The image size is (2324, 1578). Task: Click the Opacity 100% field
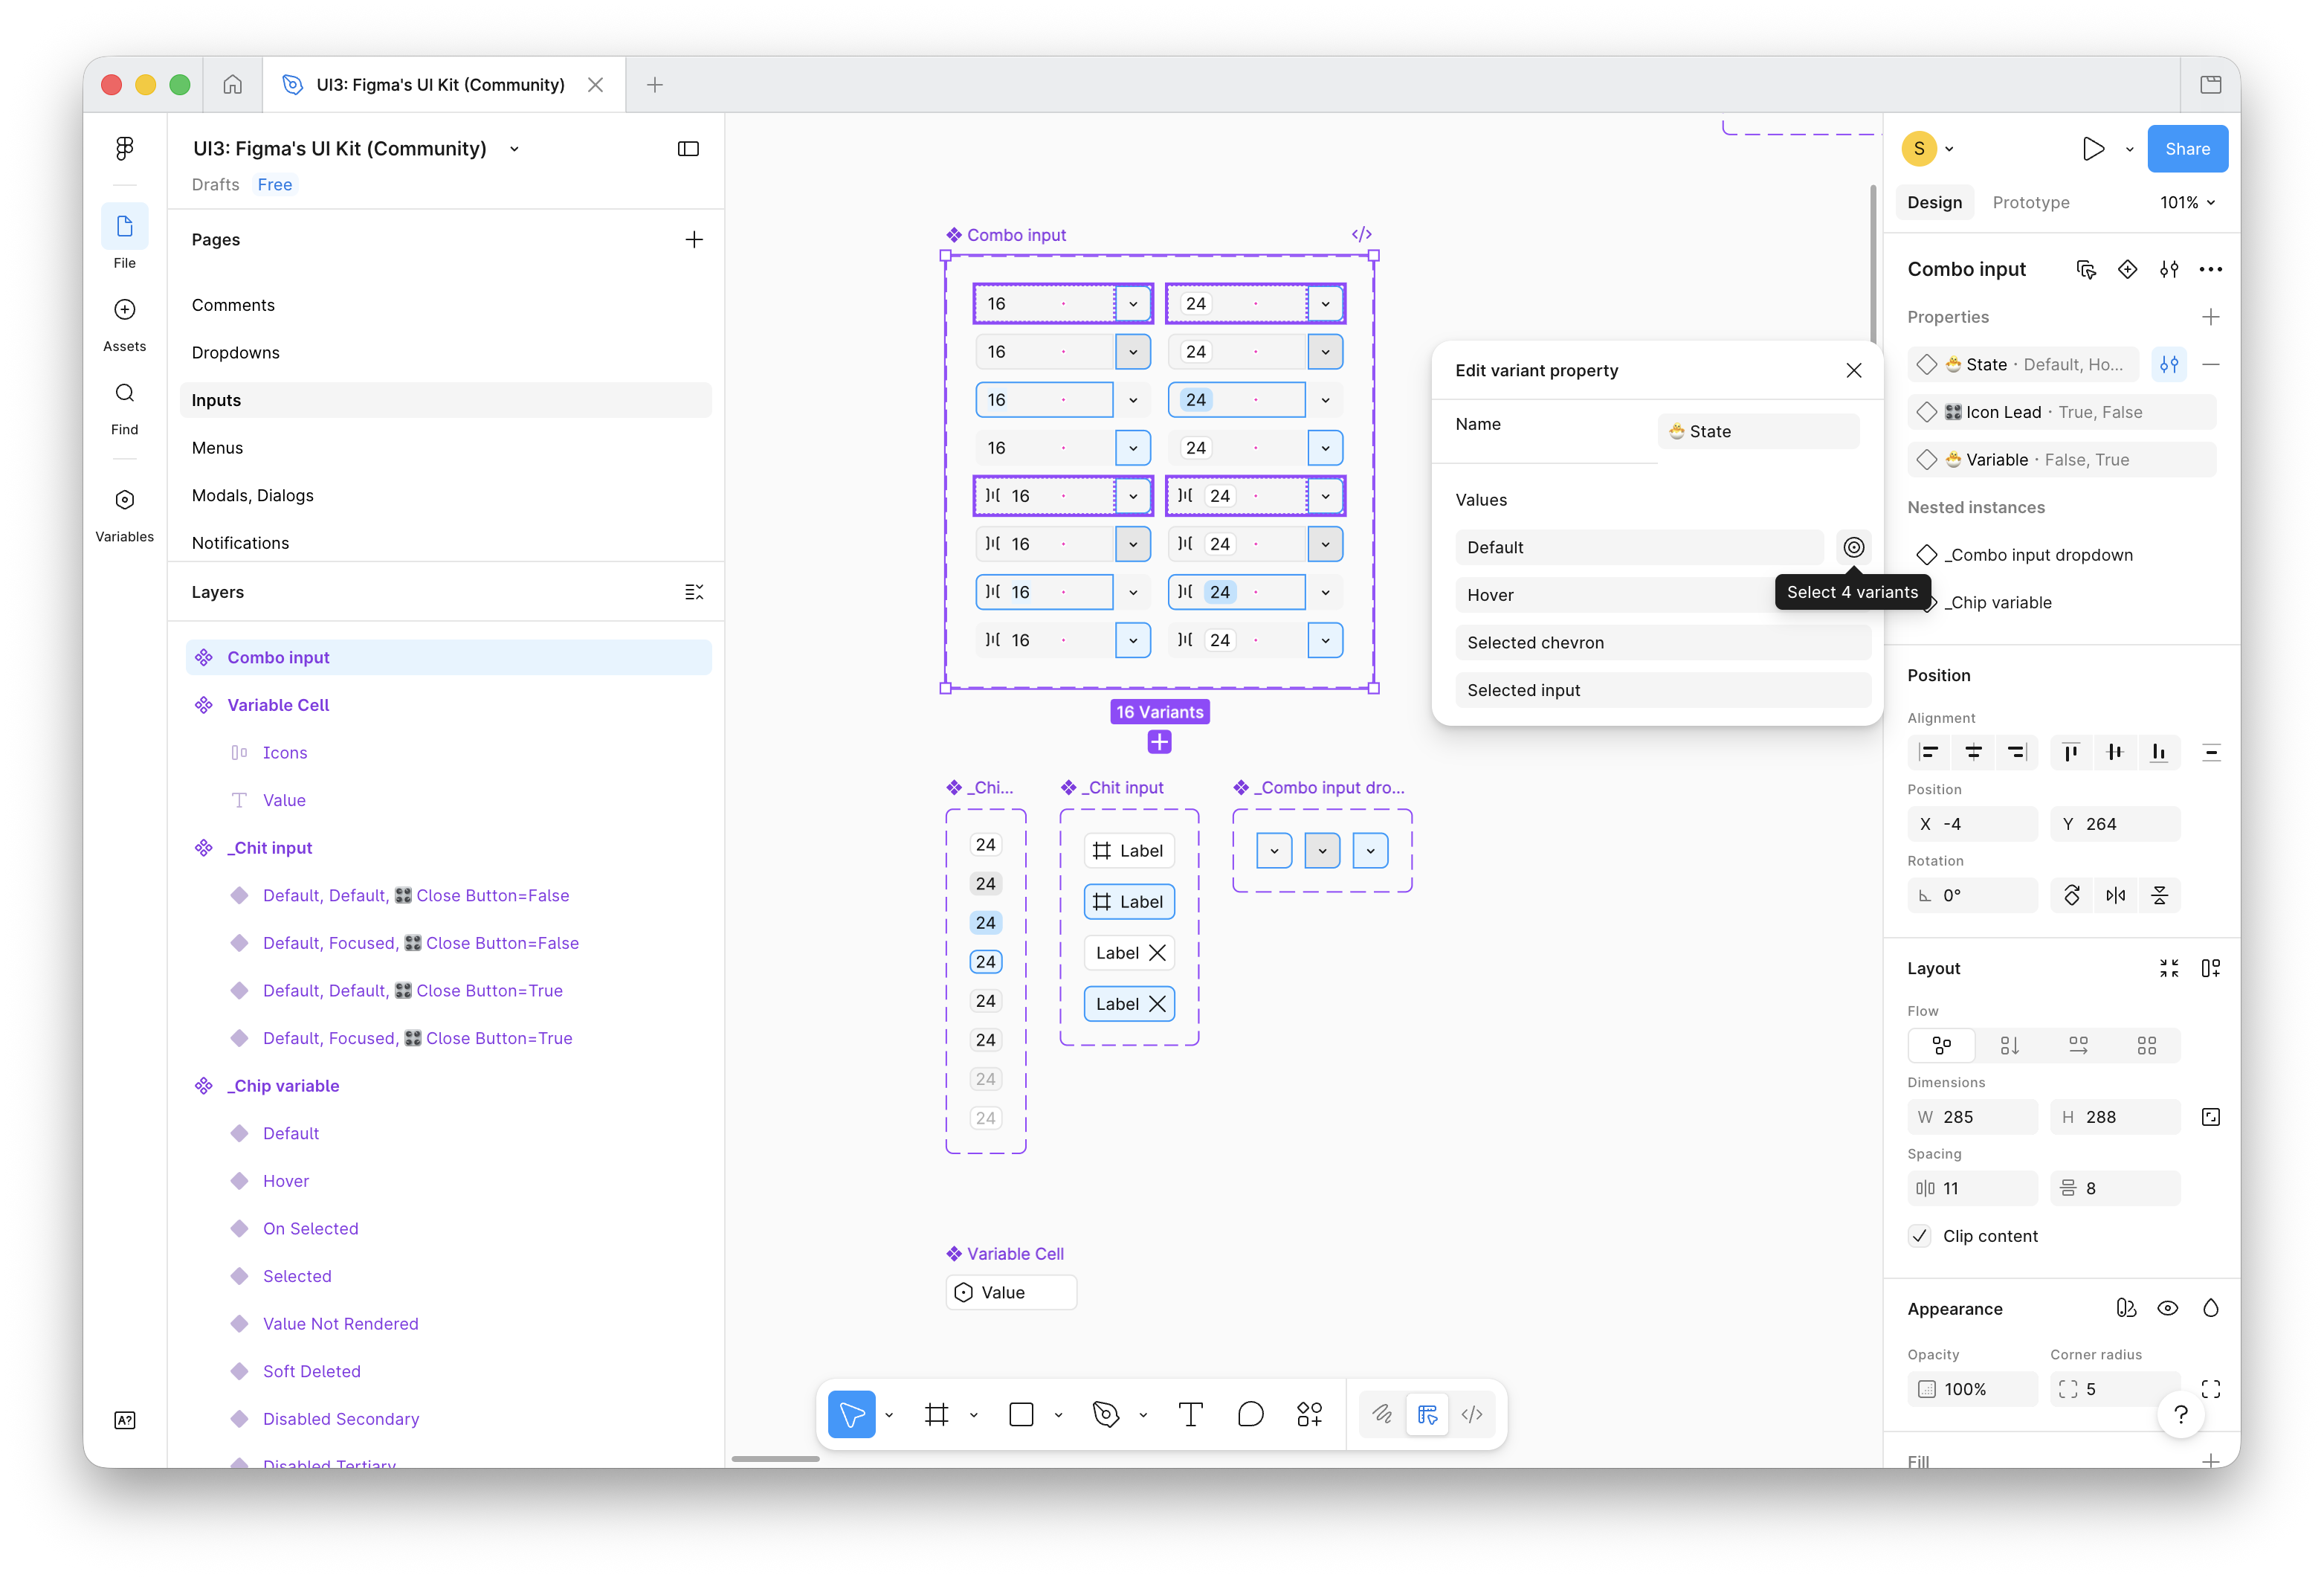tap(1972, 1389)
